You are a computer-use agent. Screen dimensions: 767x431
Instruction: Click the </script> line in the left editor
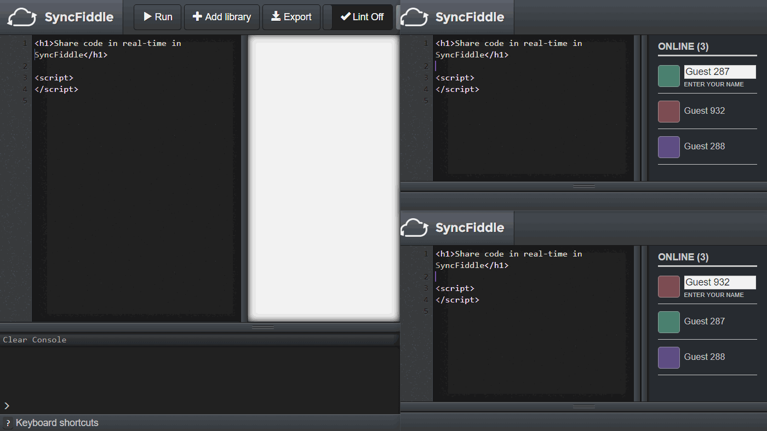tap(56, 89)
